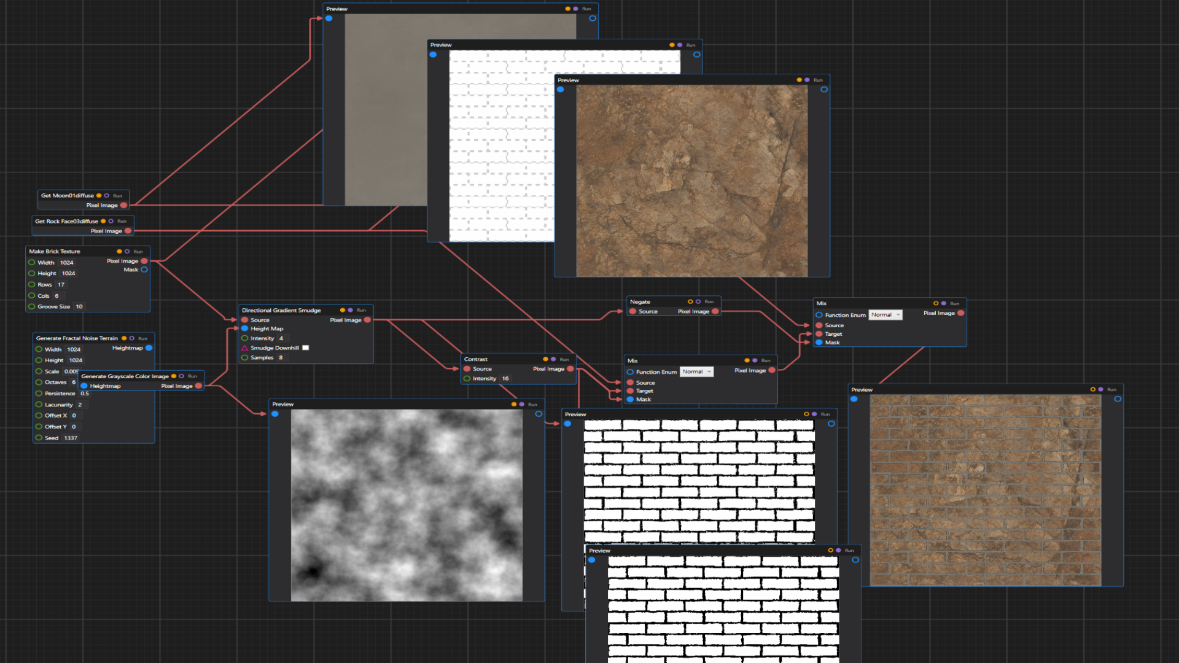The image size is (1179, 663).
Task: Toggle the Smudge Downhill checkbox
Action: [305, 348]
